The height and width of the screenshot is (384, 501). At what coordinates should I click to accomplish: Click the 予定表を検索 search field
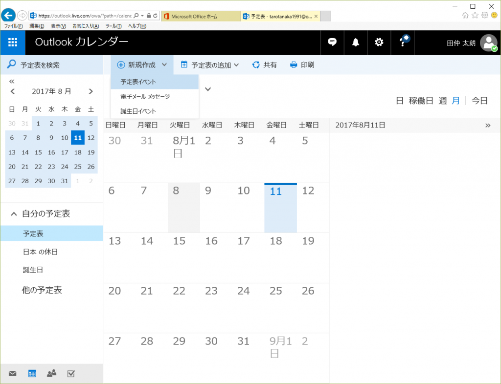(52, 65)
